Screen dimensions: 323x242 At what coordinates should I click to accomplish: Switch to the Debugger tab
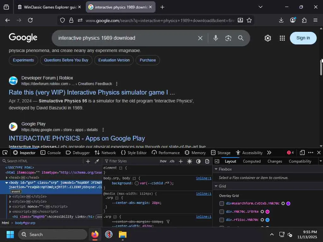[x=78, y=153]
